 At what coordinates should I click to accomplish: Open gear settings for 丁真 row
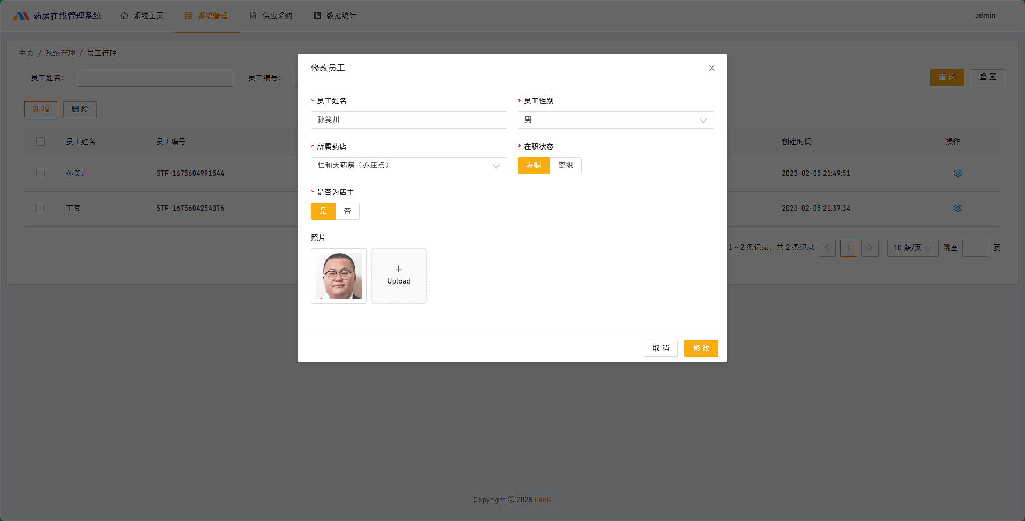pyautogui.click(x=957, y=208)
